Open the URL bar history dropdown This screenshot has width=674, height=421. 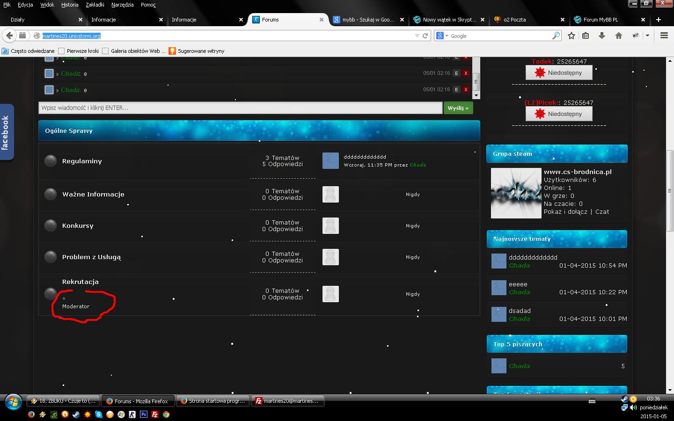(417, 36)
